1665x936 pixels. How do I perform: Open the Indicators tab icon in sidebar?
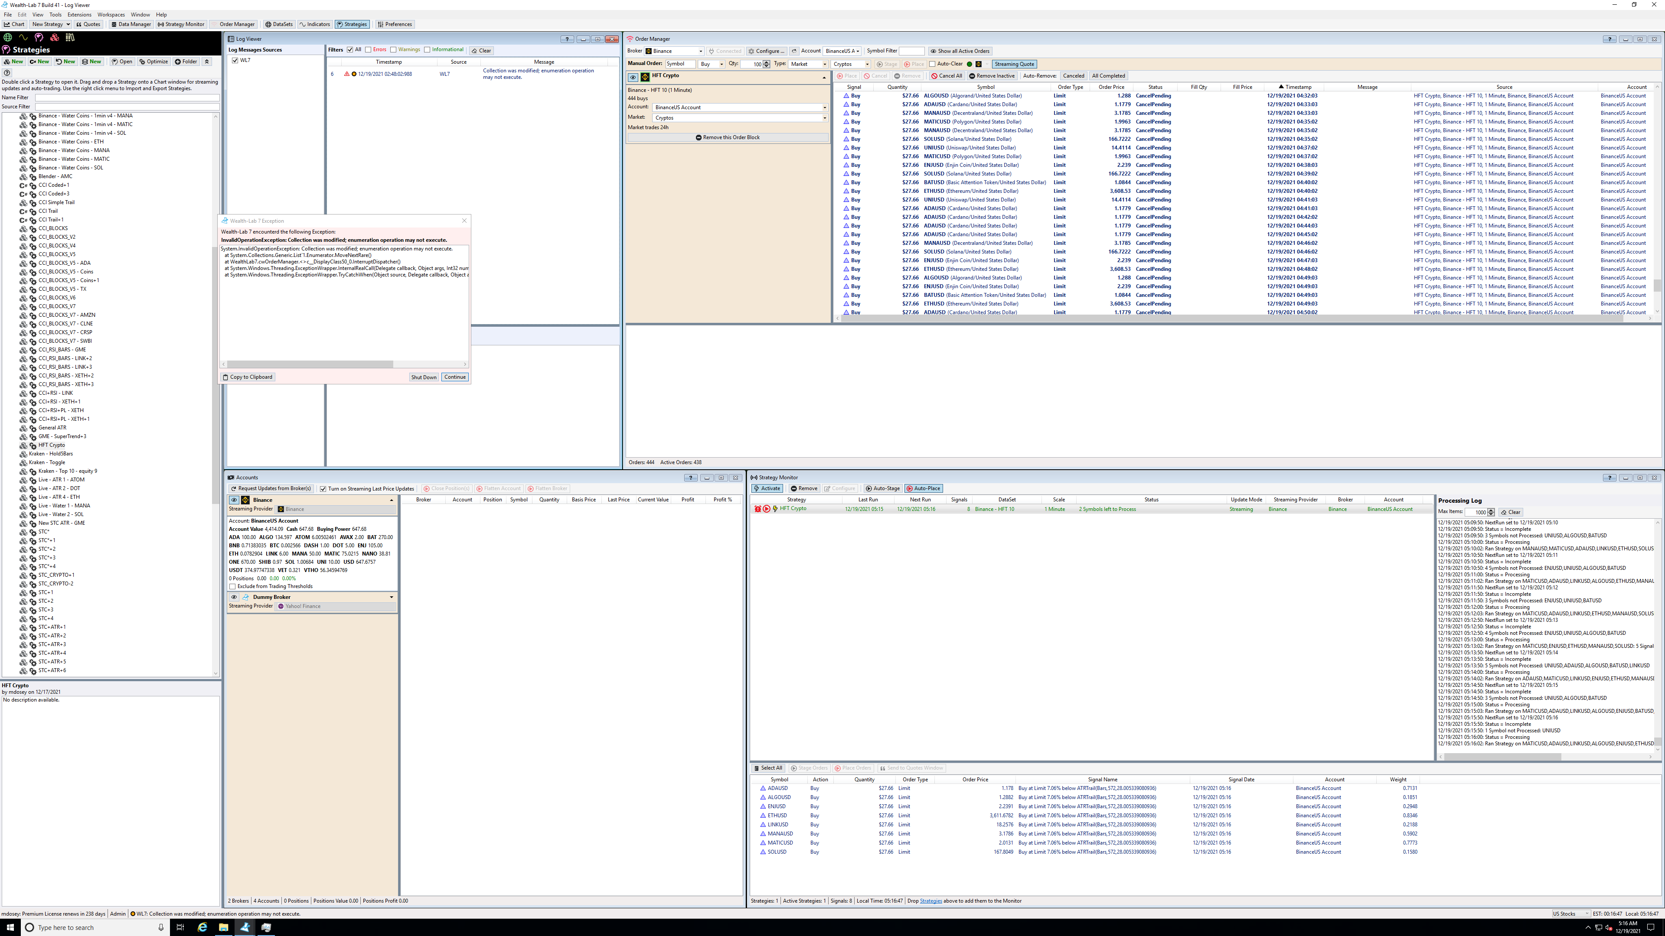pyautogui.click(x=23, y=37)
